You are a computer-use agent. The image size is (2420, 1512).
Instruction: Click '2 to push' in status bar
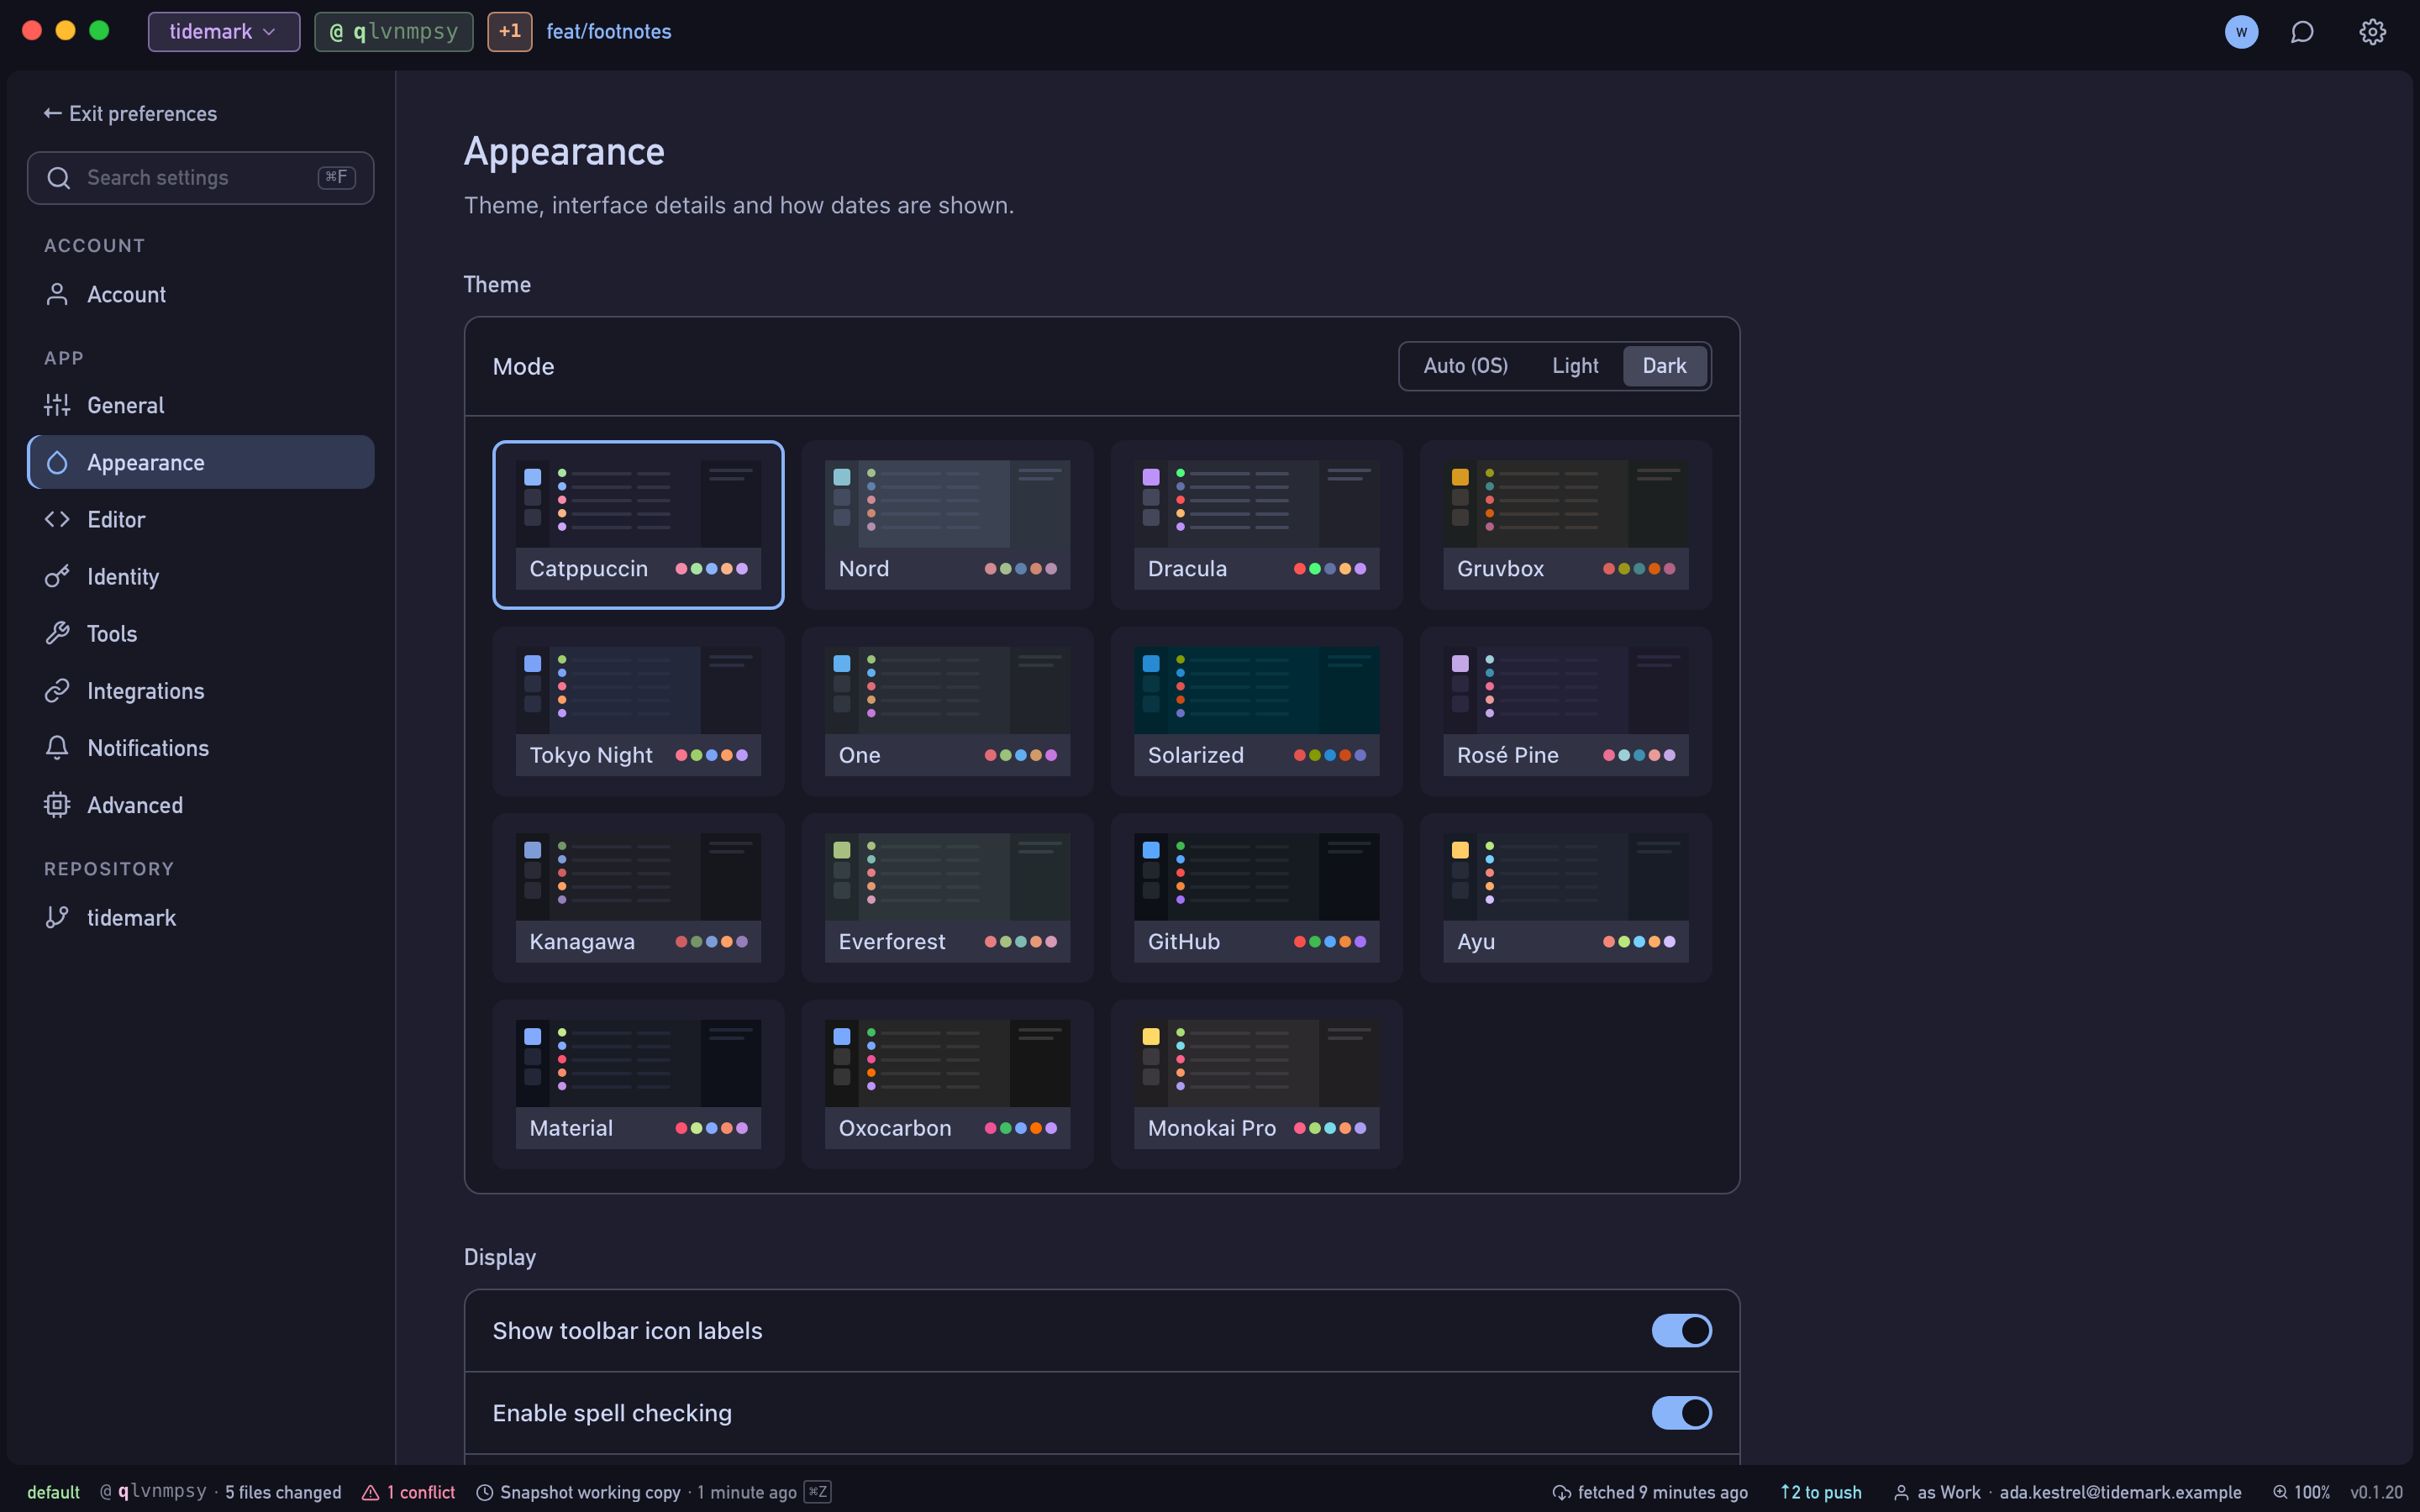click(x=1820, y=1492)
